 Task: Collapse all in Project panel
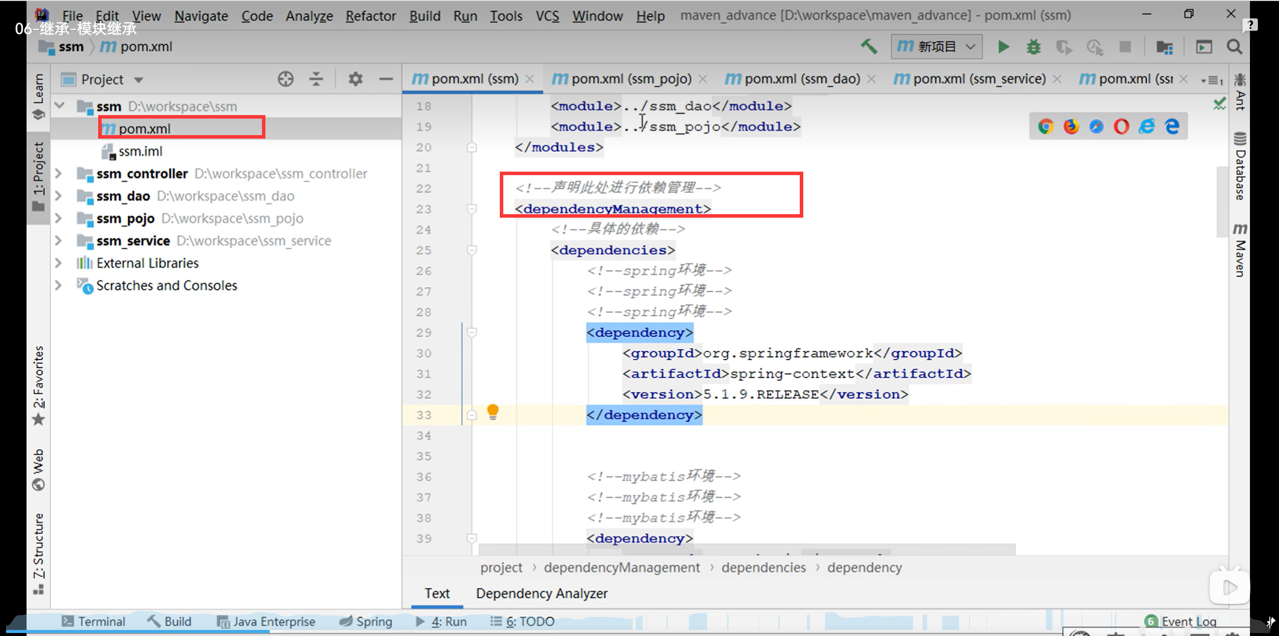[316, 79]
